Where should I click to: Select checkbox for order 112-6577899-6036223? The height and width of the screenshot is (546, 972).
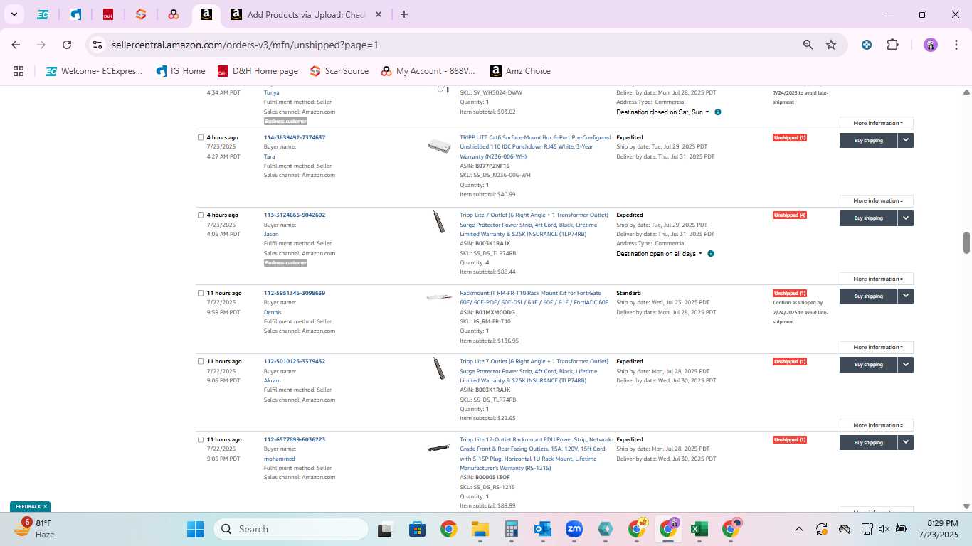click(200, 439)
